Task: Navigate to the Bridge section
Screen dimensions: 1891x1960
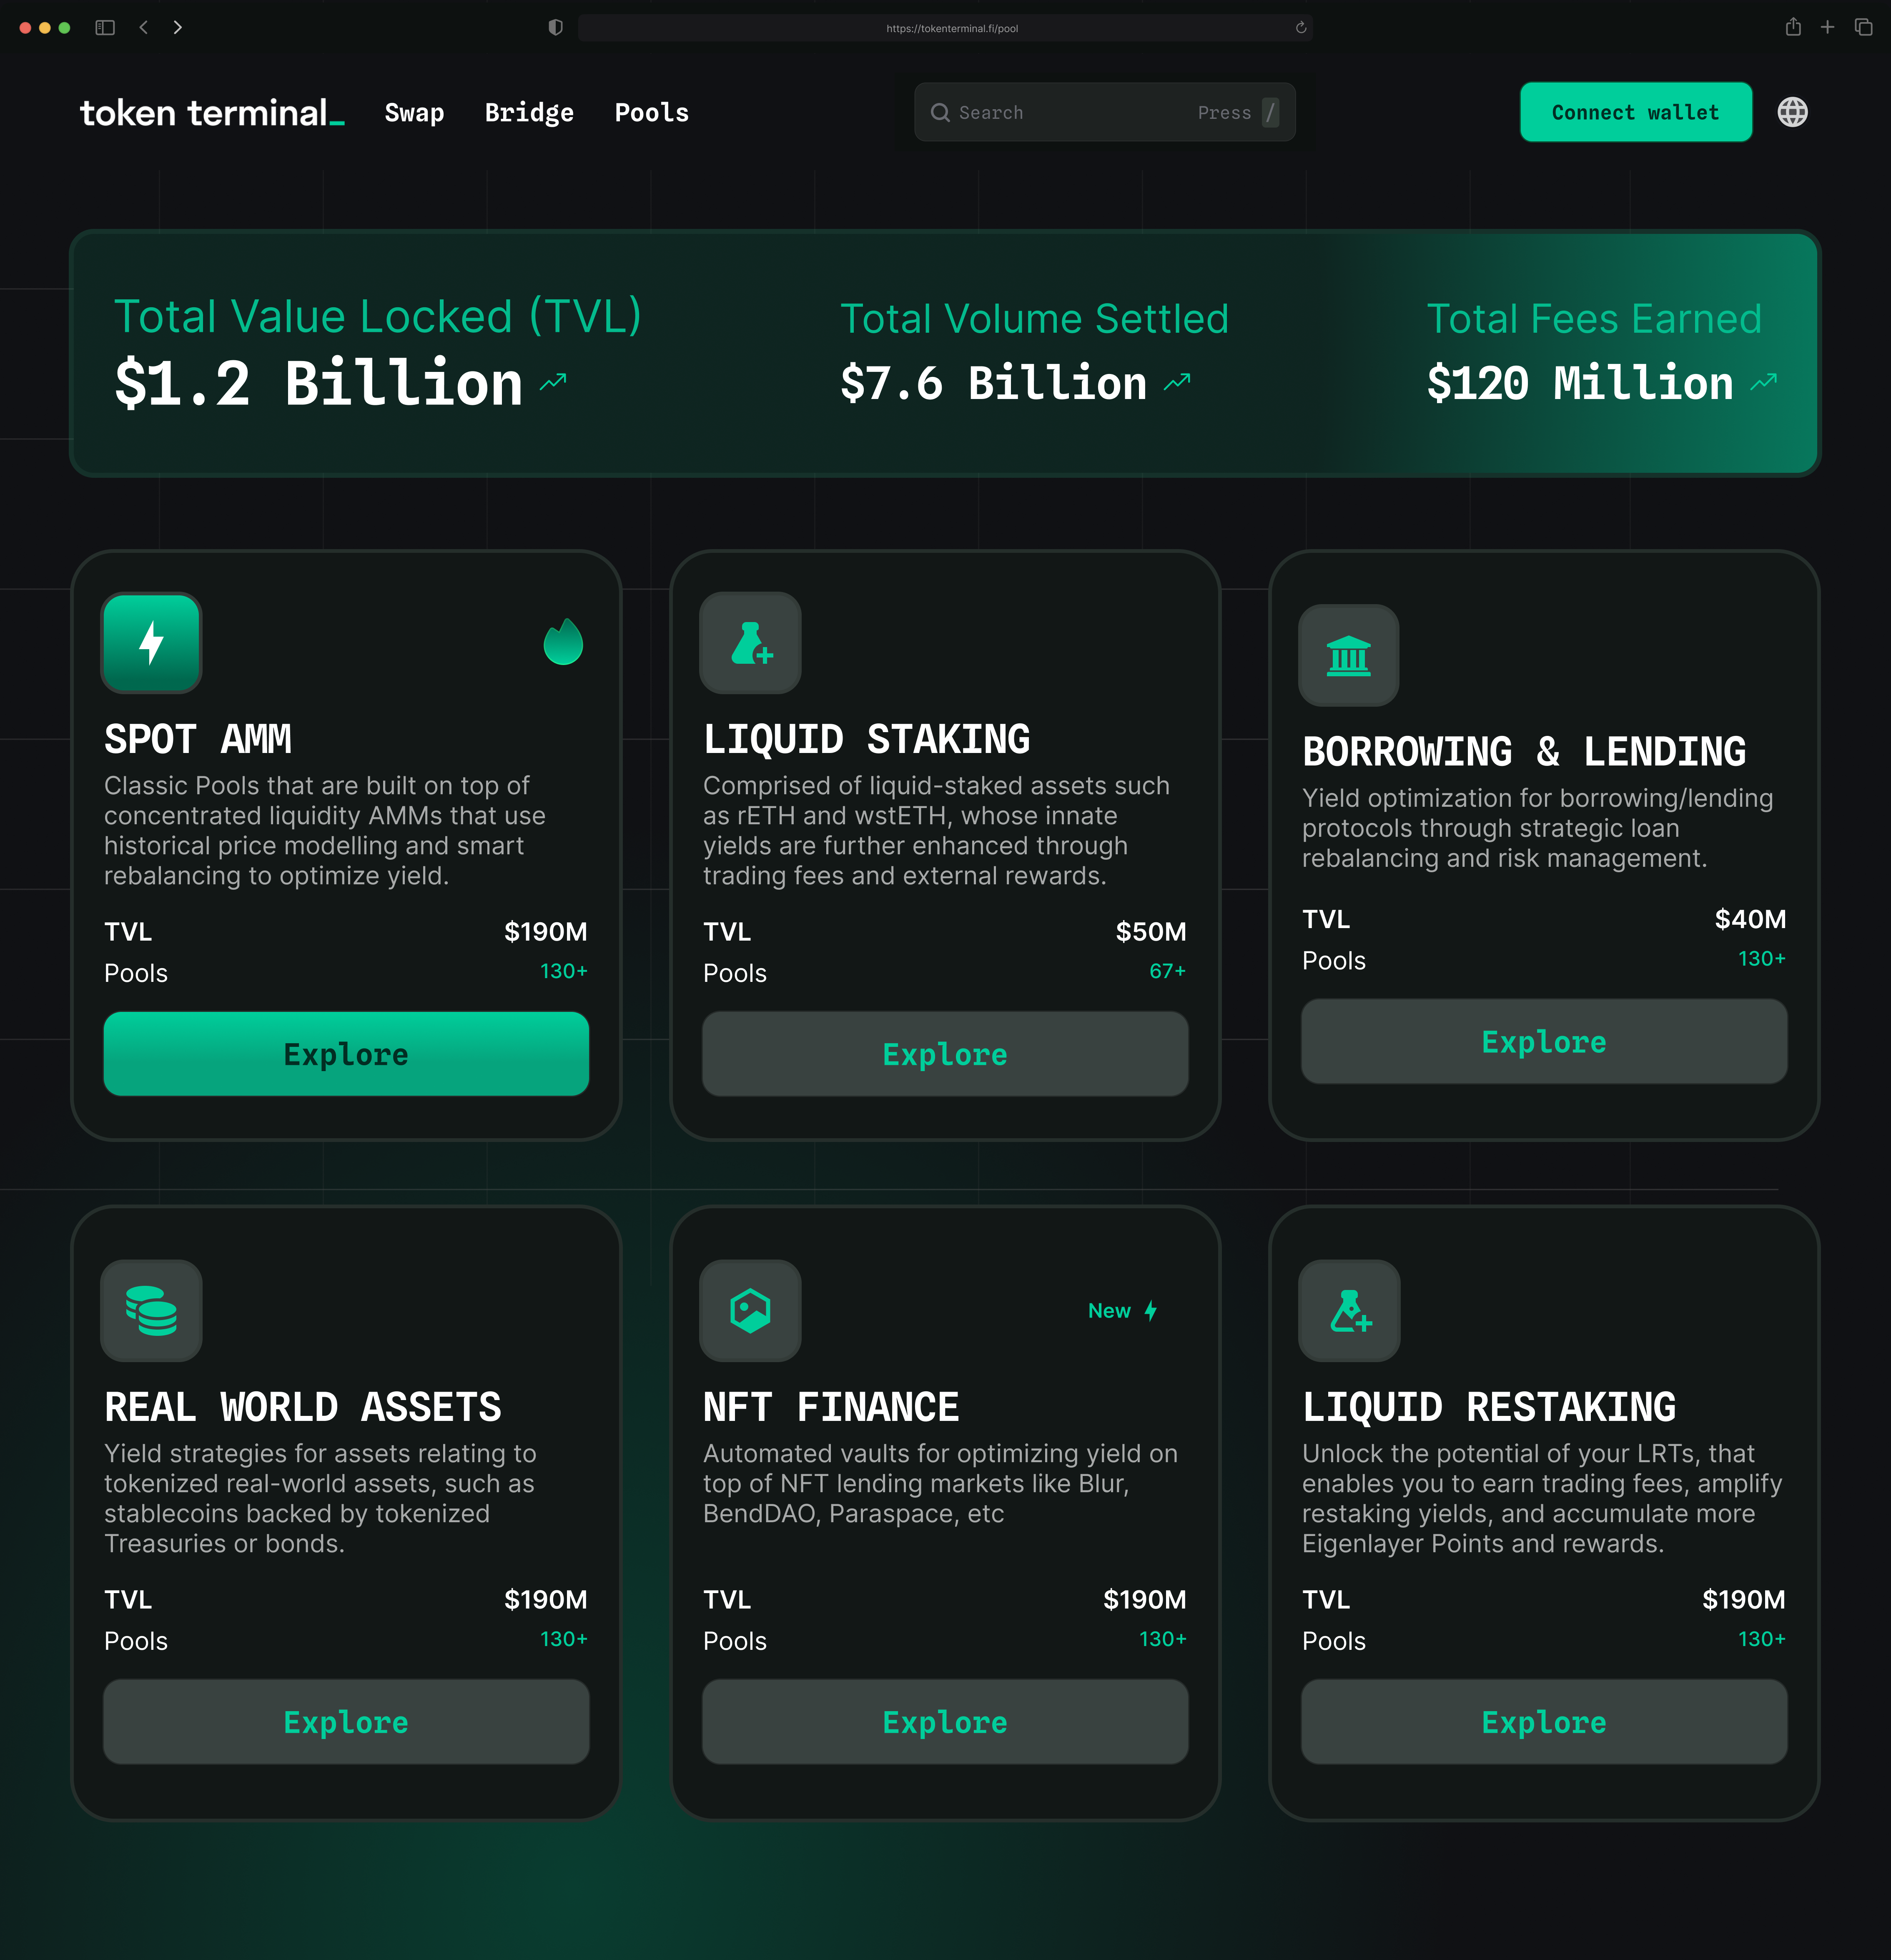Action: click(529, 113)
